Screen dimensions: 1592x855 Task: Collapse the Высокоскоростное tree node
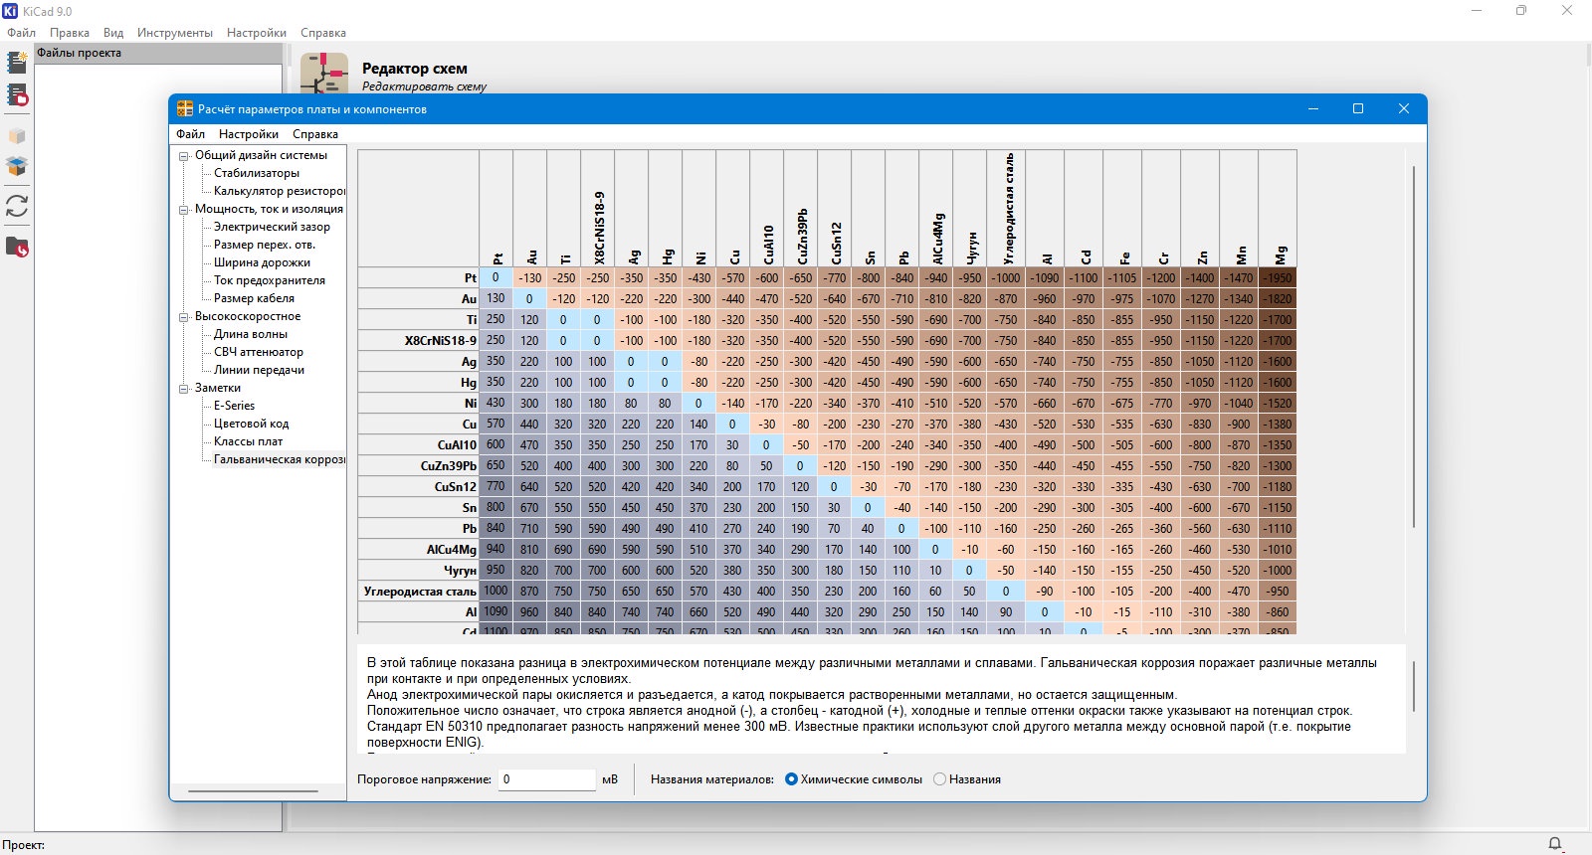pos(184,317)
